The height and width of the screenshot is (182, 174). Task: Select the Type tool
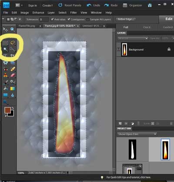(x=5, y=56)
